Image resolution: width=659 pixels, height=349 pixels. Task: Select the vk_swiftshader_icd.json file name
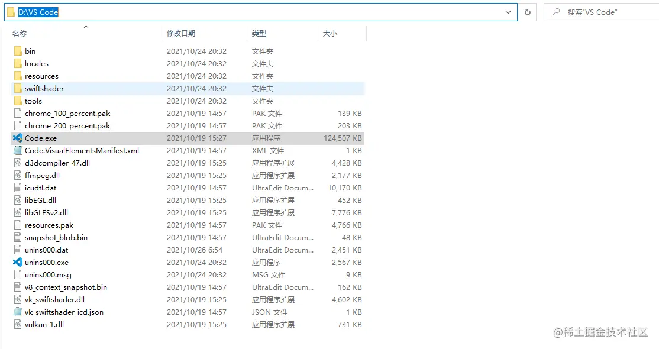click(64, 312)
